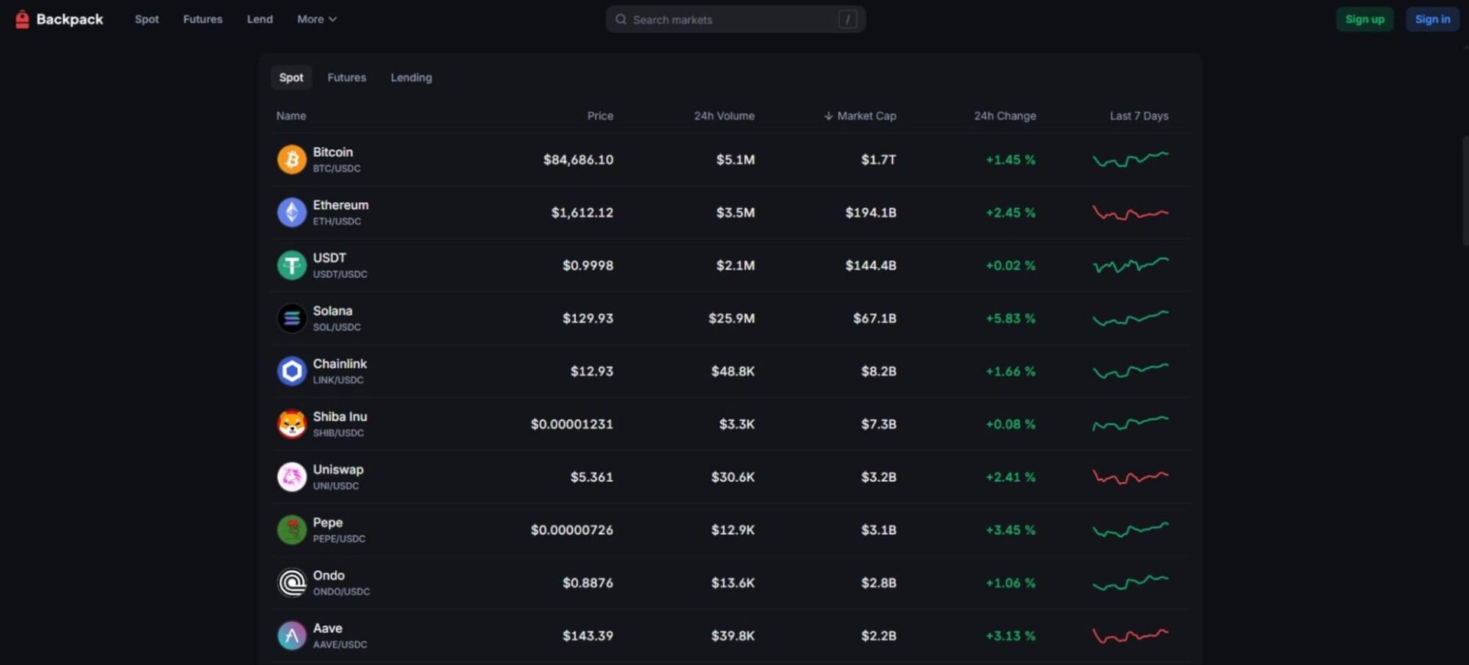The image size is (1469, 665).
Task: Sort table by 24h Change column
Action: pos(1005,116)
